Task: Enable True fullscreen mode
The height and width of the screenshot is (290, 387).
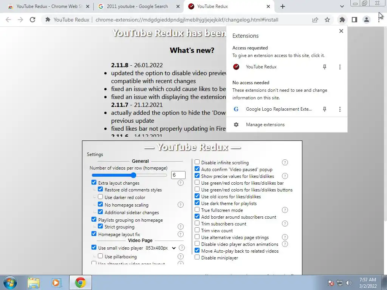Action: [197, 210]
